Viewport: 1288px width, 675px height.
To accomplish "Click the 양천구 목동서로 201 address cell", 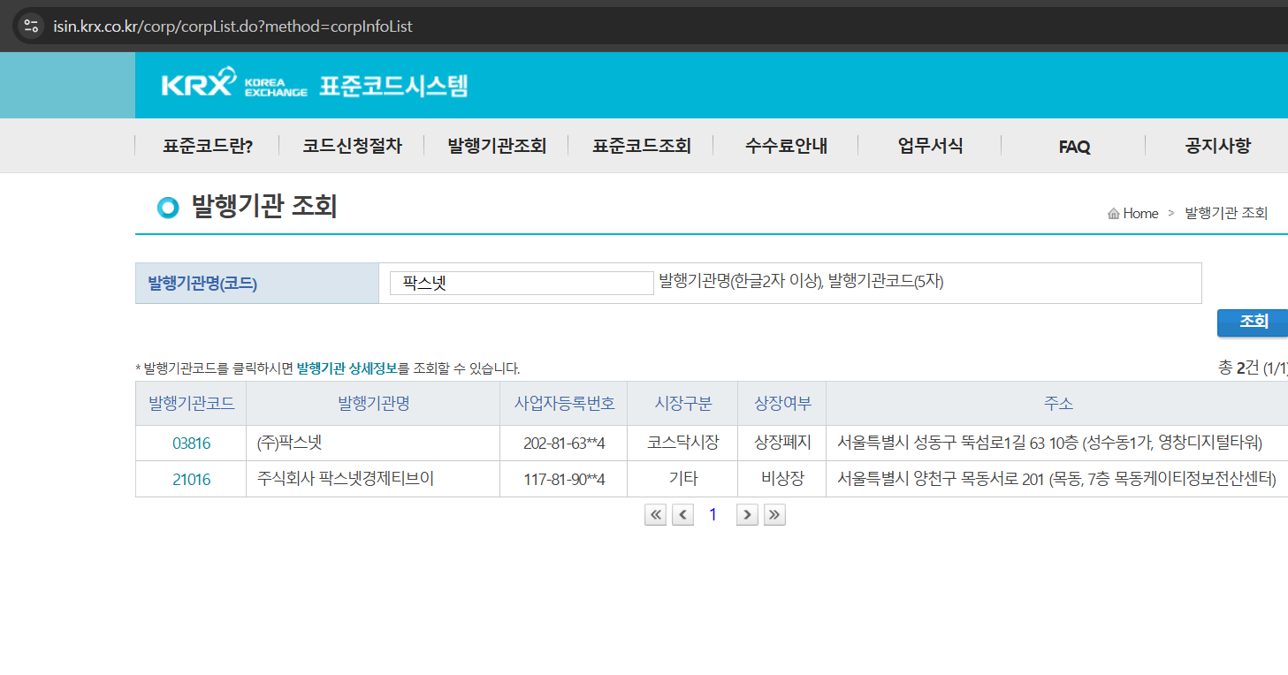I will click(1056, 479).
